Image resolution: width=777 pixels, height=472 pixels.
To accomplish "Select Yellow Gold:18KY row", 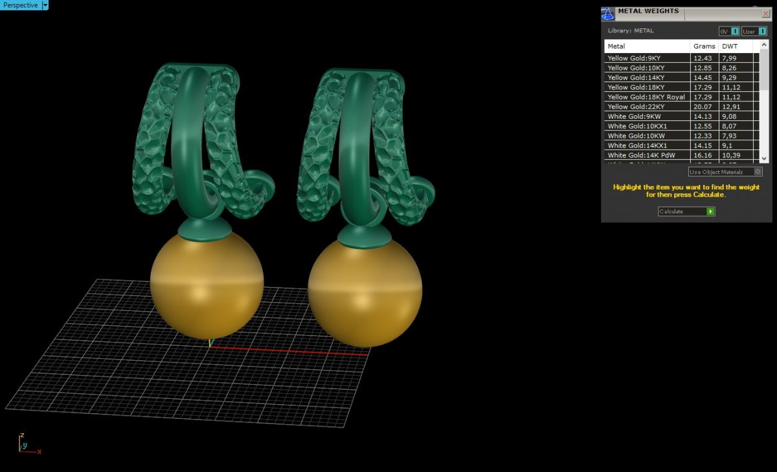I will [647, 87].
